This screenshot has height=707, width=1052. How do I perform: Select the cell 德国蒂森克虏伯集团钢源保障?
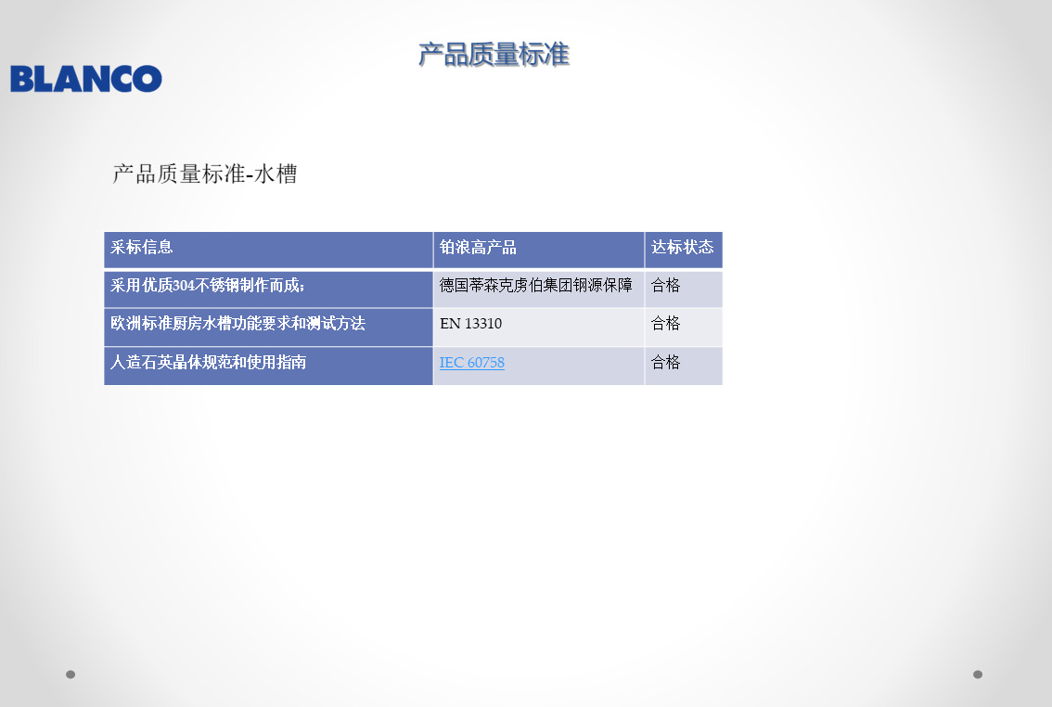[x=539, y=289]
